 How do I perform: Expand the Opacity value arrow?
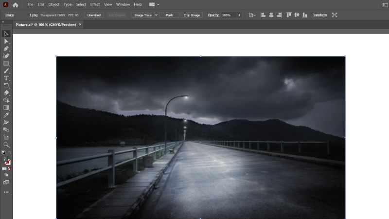pyautogui.click(x=239, y=15)
